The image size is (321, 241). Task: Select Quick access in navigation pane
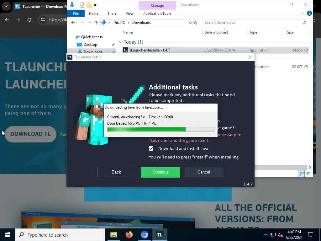92,37
